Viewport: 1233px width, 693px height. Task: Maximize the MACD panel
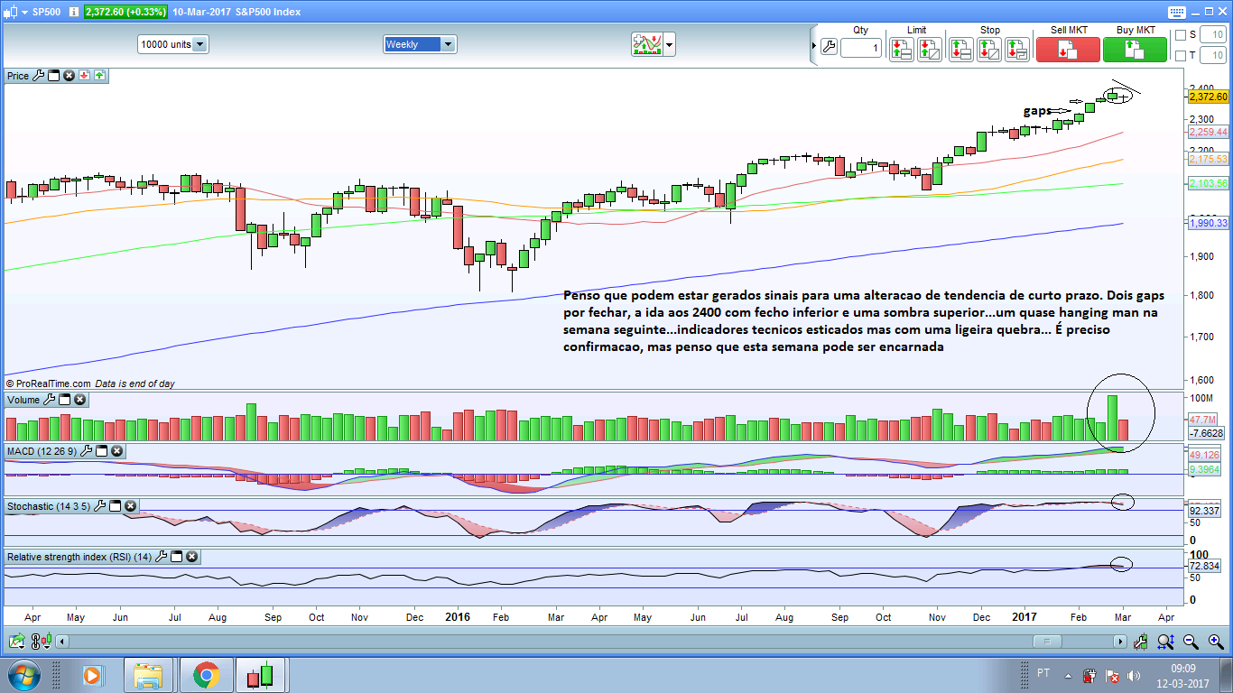pos(102,451)
